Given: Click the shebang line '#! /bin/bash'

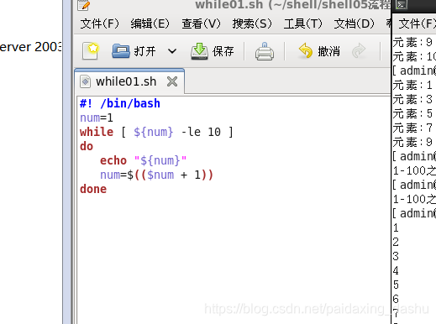Looking at the screenshot, I should pos(120,103).
